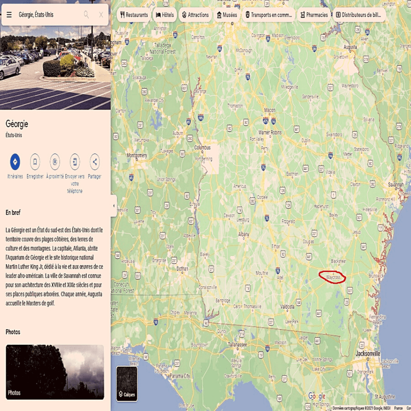Open the hamburger menu in search box
The image size is (411, 411).
click(x=9, y=15)
